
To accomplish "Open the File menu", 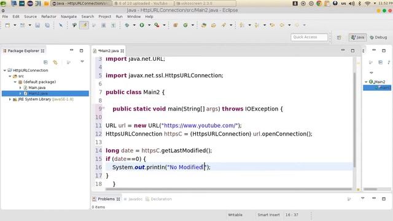I will [x=5, y=17].
